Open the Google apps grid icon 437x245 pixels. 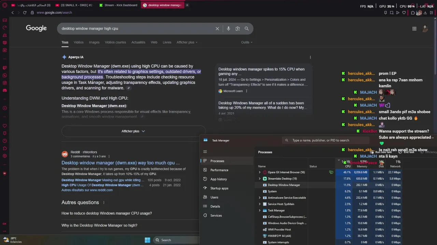(x=414, y=29)
